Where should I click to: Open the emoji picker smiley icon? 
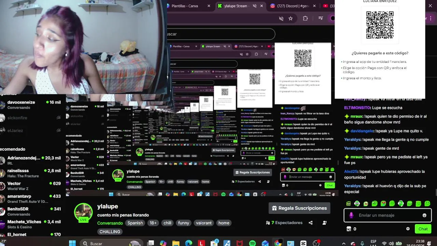tap(424, 215)
